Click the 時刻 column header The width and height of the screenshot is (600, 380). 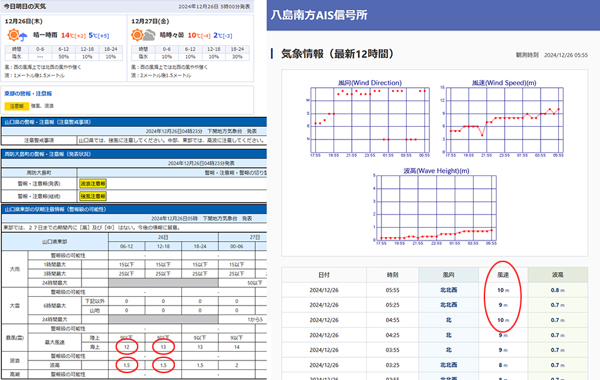pos(392,275)
